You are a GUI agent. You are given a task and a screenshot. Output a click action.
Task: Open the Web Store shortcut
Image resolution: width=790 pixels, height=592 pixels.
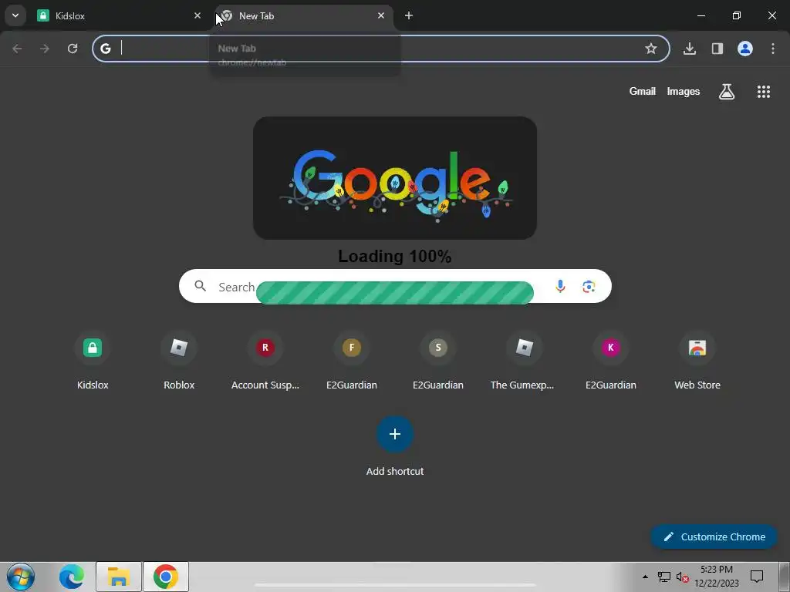[697, 361]
